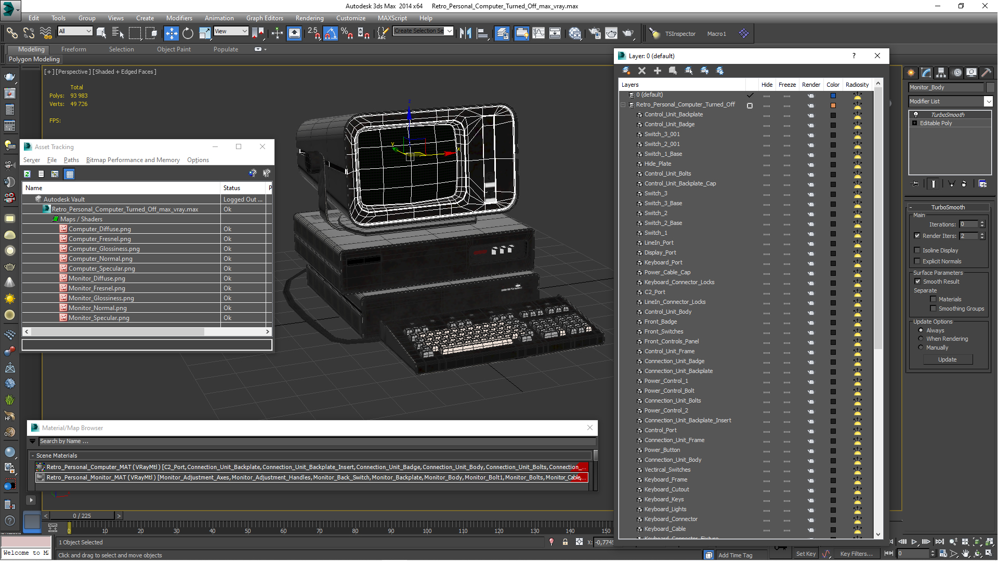The image size is (998, 561).
Task: Collapse the Scene Materials group
Action: [x=32, y=456]
